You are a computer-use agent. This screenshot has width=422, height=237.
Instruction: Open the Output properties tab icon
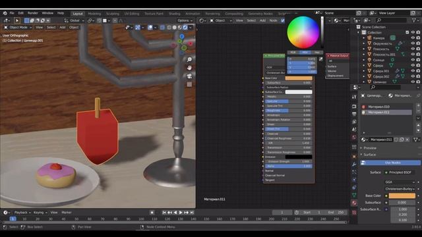point(354,114)
